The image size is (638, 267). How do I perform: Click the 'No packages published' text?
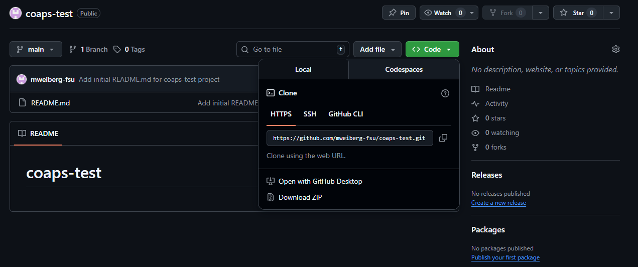click(502, 248)
